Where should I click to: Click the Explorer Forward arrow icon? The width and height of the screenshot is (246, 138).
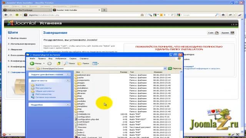49,63
